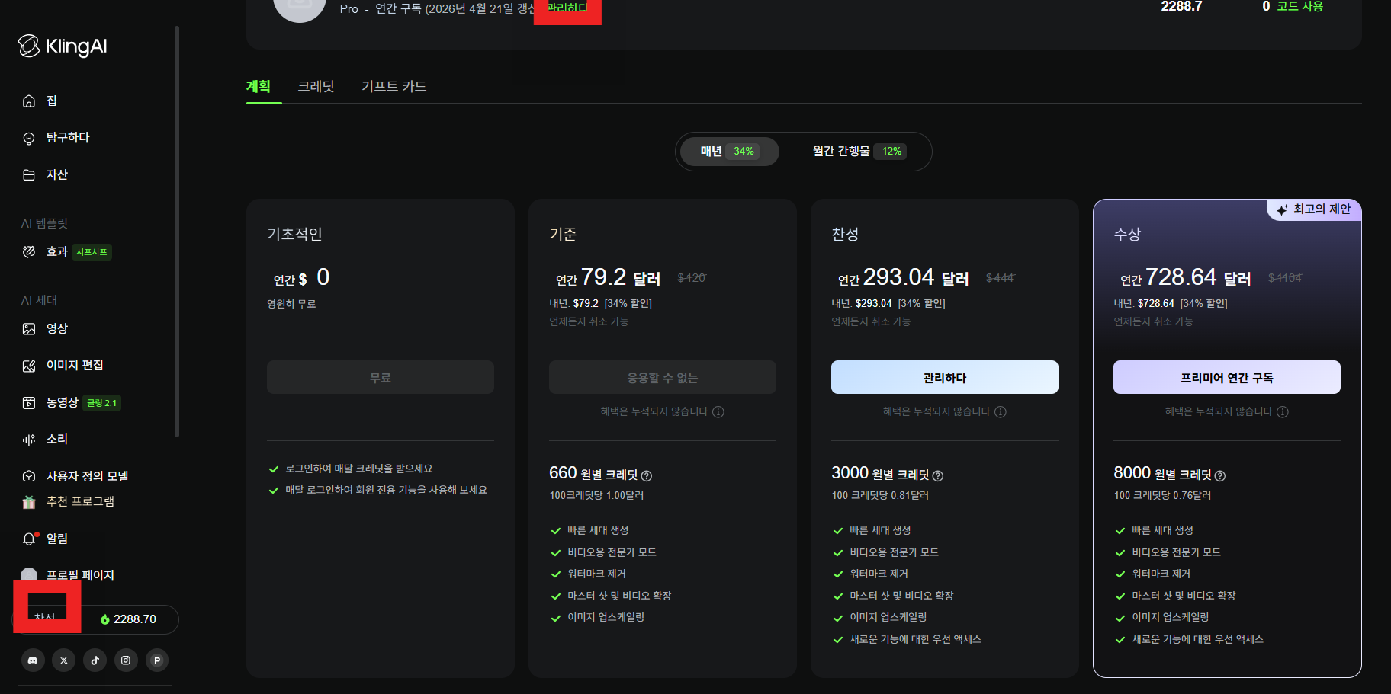Click info icon under 기준 plan benefits note
The image size is (1391, 694).
click(718, 412)
